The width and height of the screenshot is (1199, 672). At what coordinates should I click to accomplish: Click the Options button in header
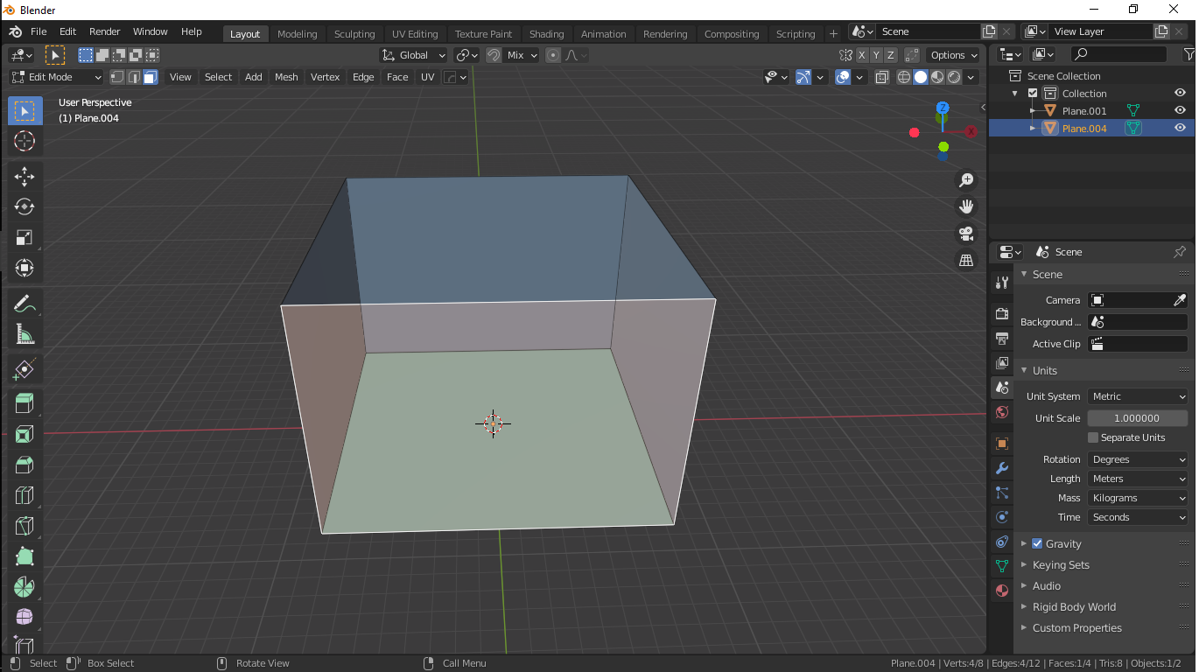pos(954,55)
